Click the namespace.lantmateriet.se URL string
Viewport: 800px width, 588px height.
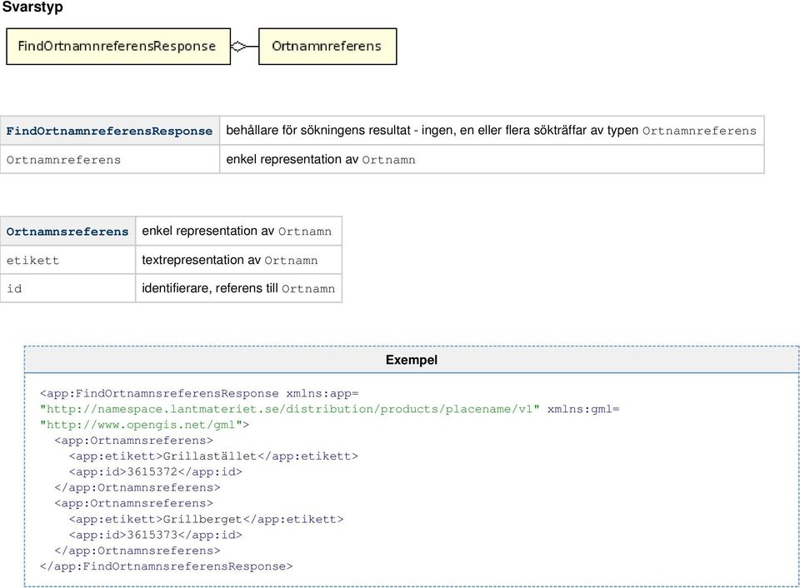289,410
